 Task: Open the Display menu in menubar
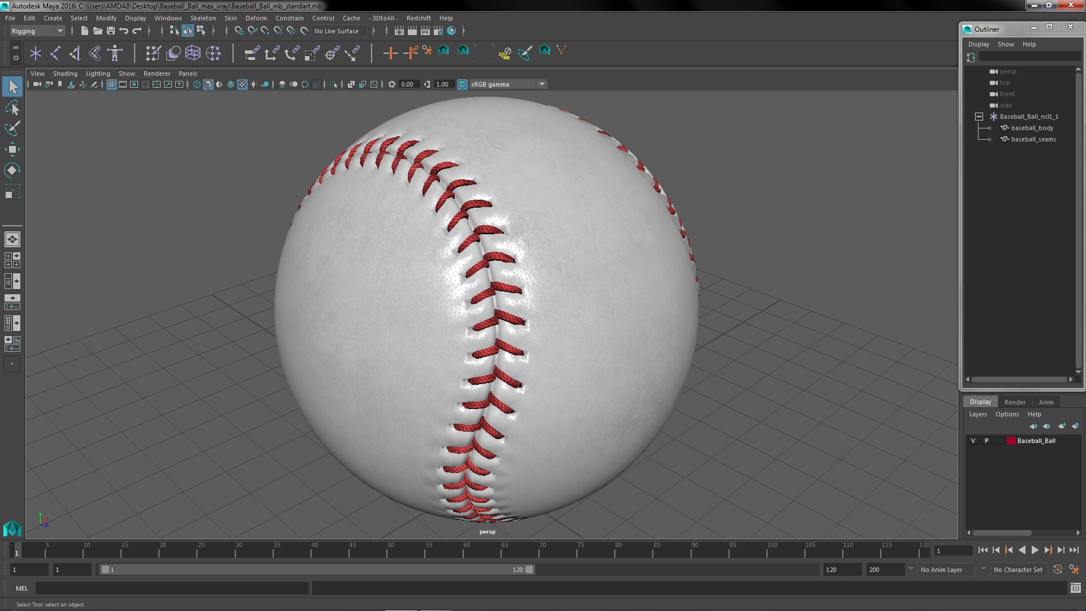pos(135,17)
